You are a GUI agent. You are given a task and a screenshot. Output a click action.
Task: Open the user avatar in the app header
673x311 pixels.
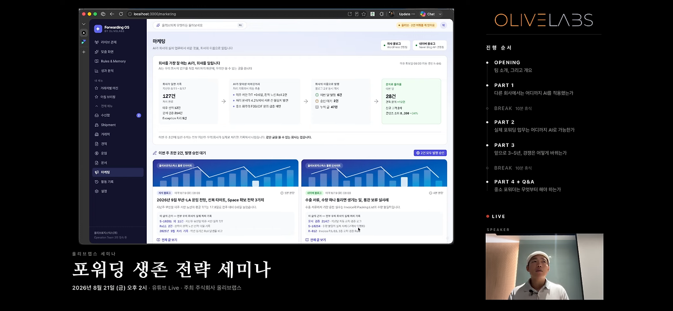click(443, 25)
